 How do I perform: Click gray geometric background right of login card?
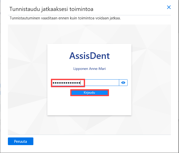tap(151, 80)
